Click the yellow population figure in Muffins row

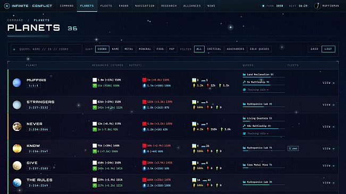coord(194,85)
